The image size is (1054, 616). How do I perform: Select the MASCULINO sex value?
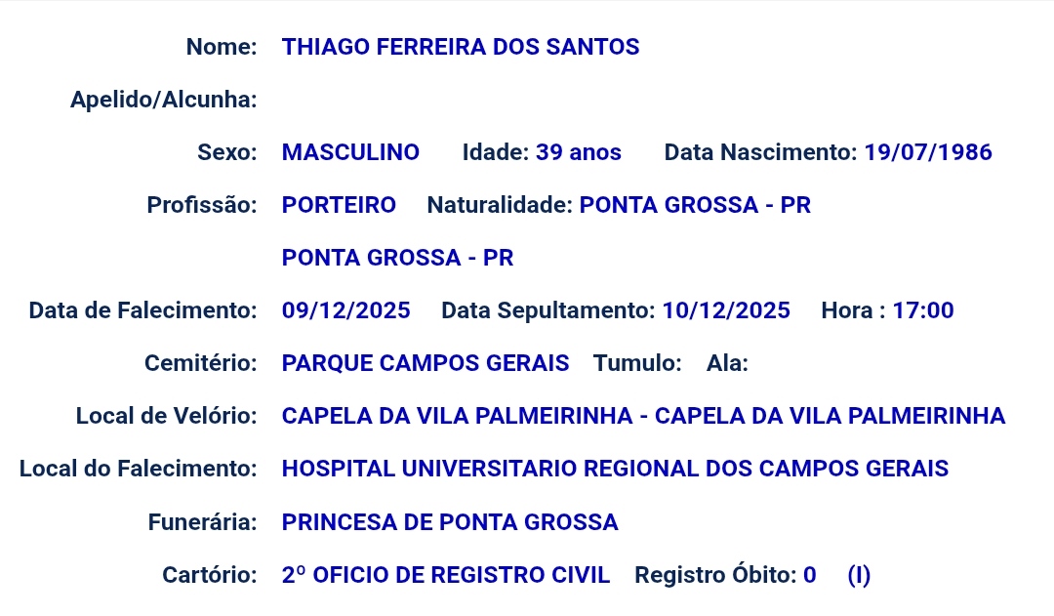[x=350, y=152]
